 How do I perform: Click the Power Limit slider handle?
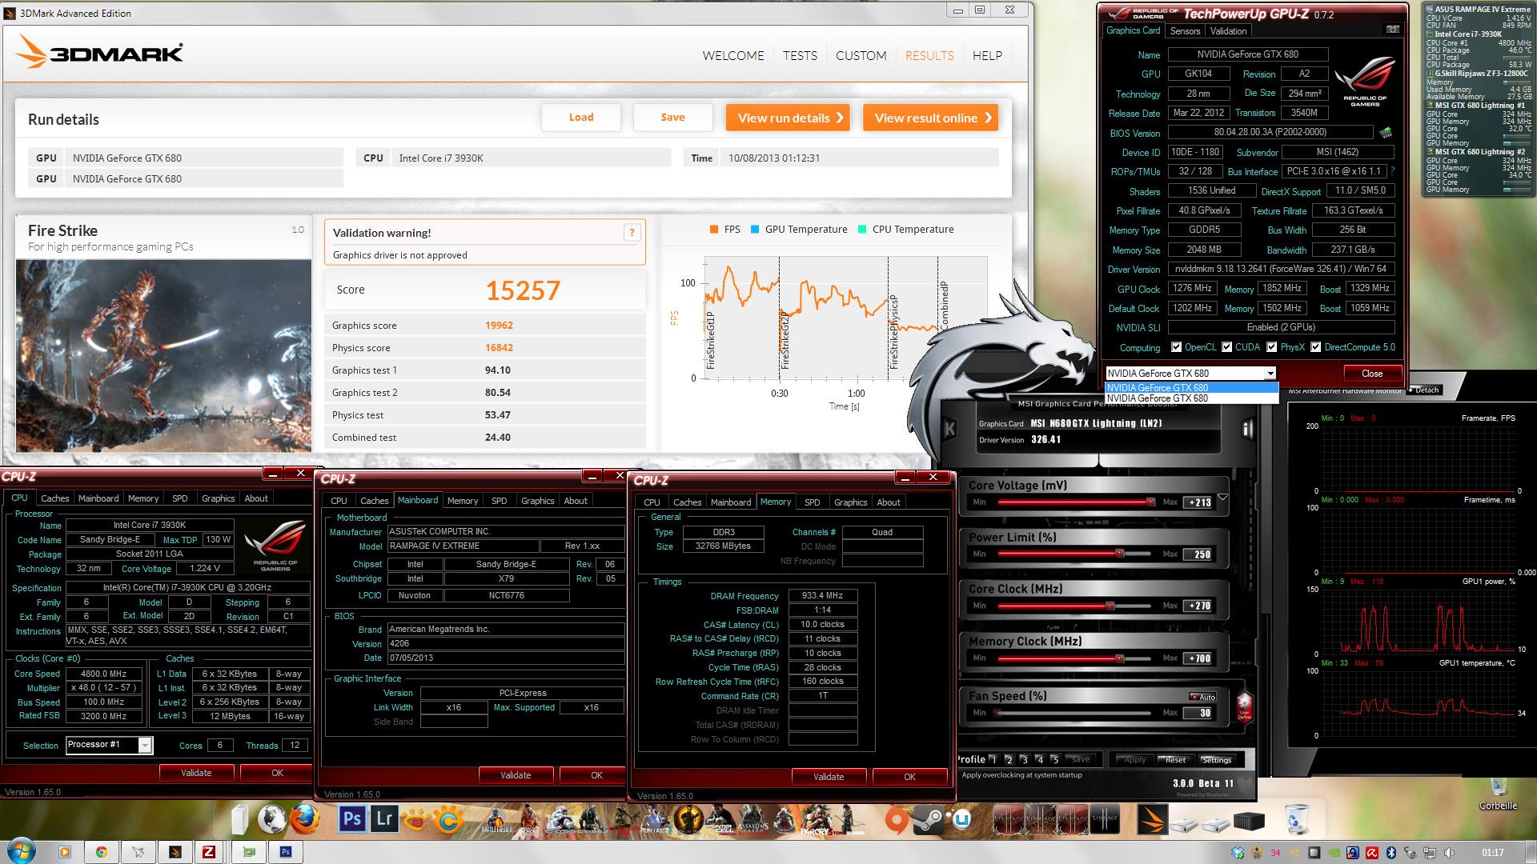[x=1120, y=554]
